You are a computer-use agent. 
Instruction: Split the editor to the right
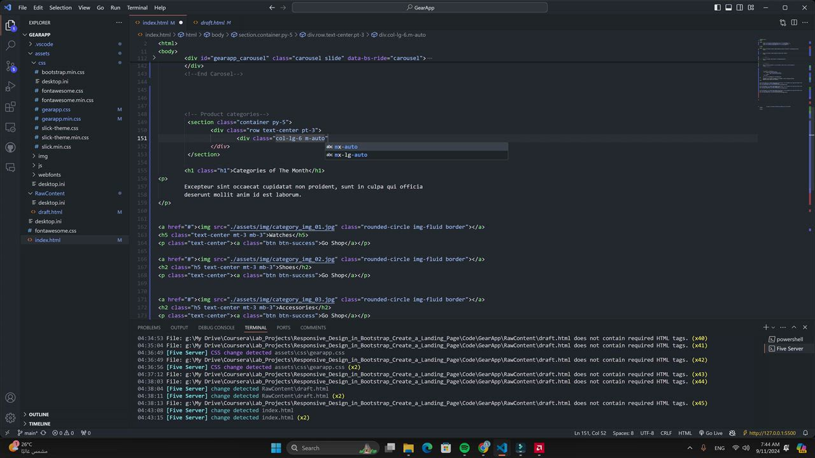[794, 22]
